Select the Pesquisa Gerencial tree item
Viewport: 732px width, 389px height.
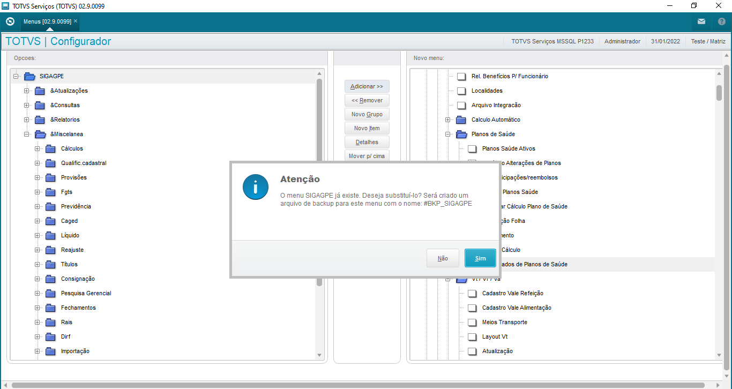pyautogui.click(x=86, y=293)
